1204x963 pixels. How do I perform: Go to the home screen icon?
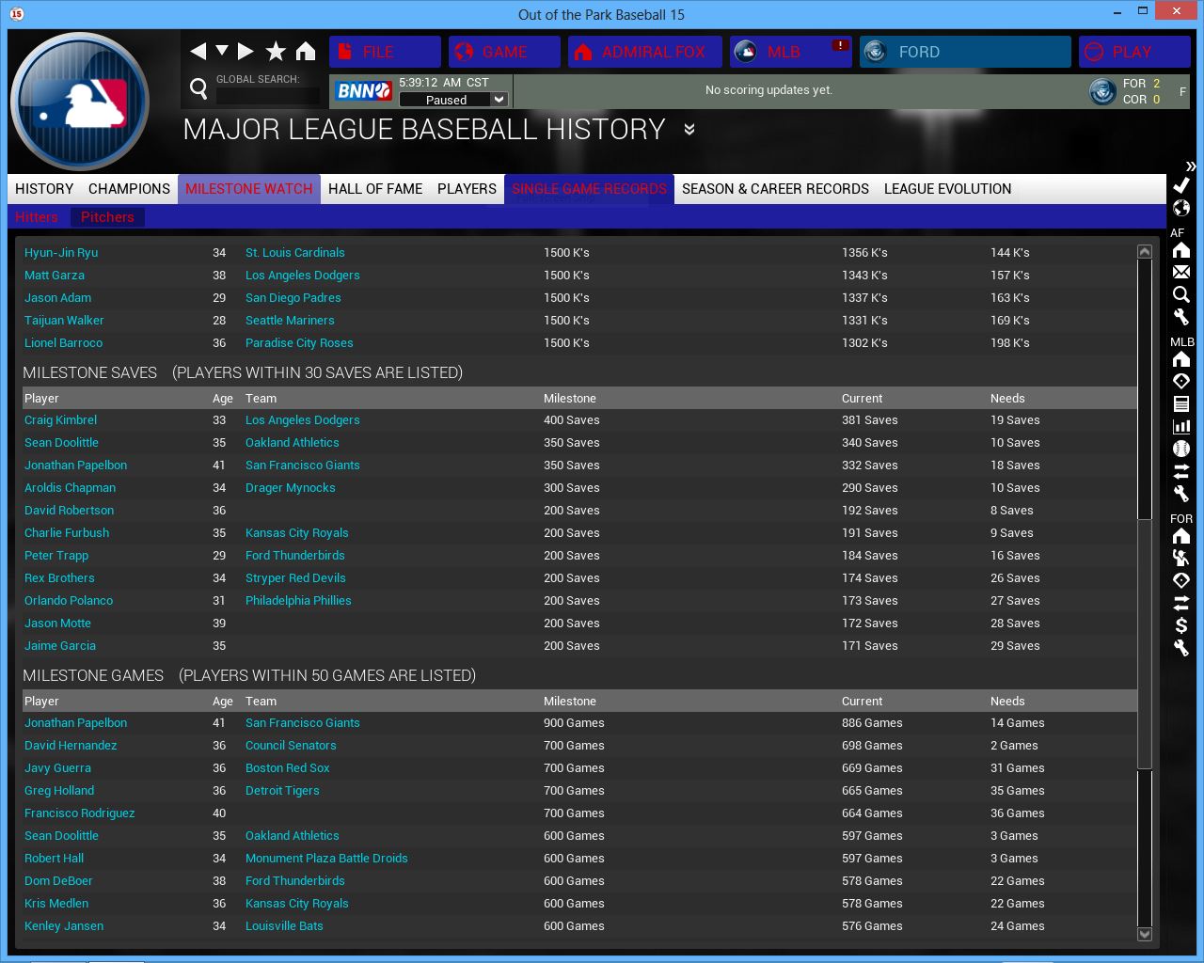(306, 52)
